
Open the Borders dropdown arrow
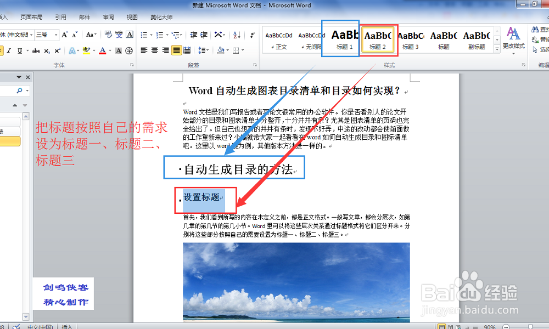pos(243,50)
